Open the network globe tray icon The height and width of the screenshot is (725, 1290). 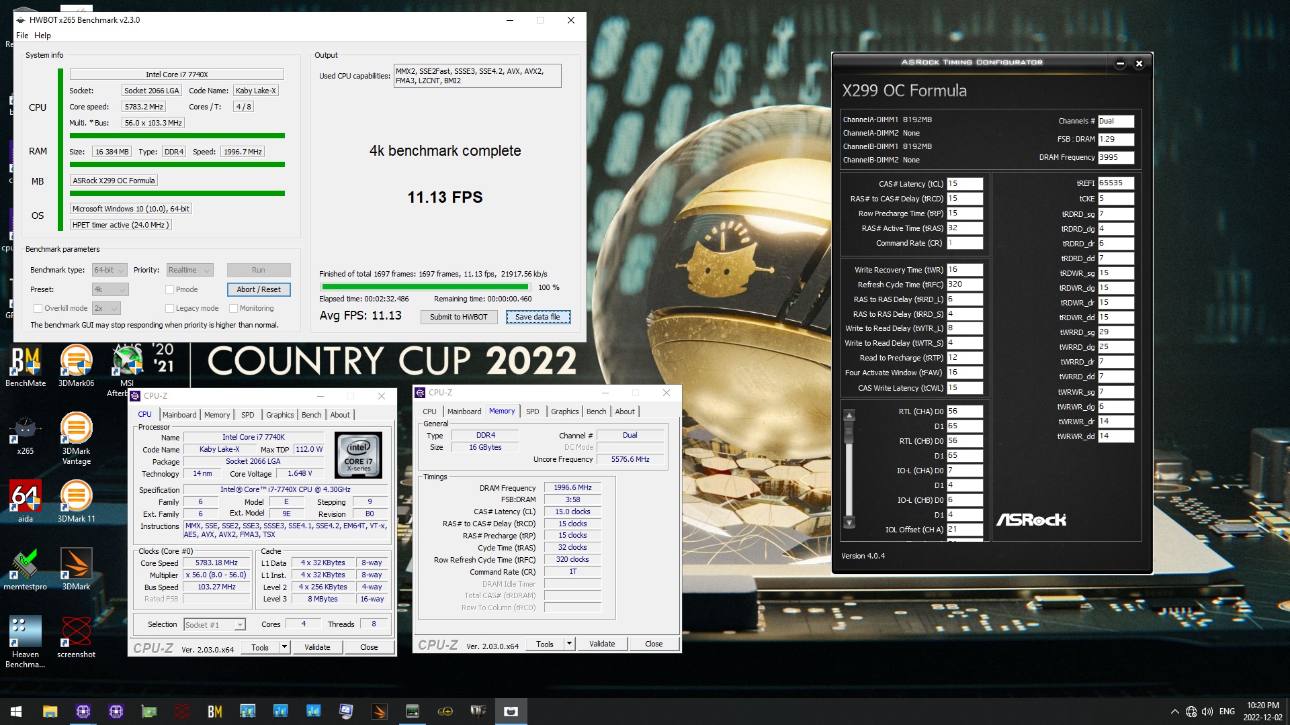tap(1191, 712)
